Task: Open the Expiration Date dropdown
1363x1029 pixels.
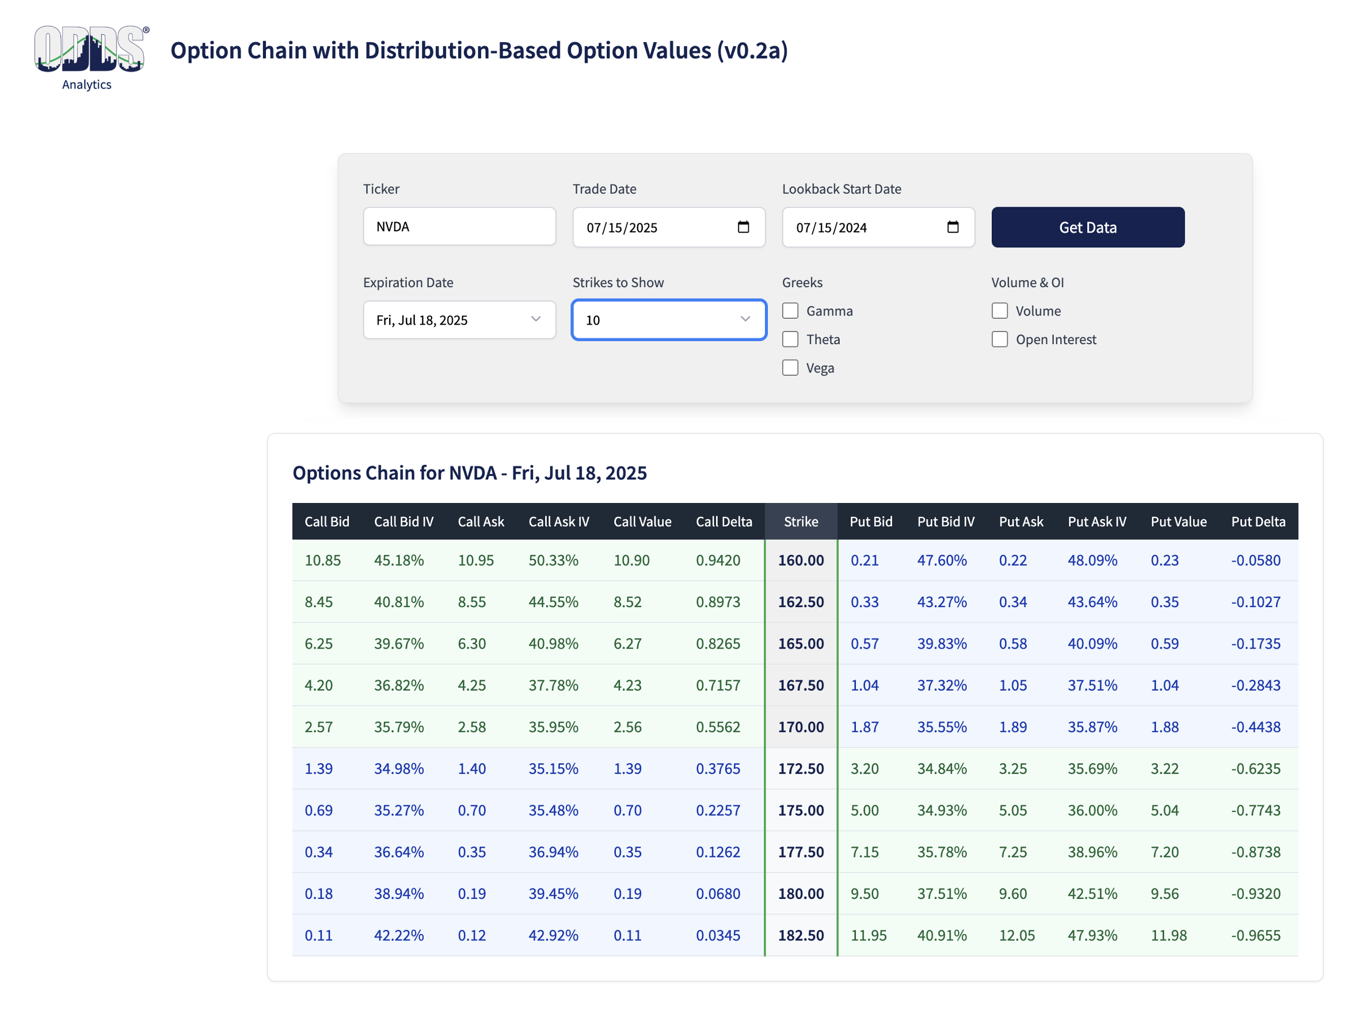Action: [459, 320]
